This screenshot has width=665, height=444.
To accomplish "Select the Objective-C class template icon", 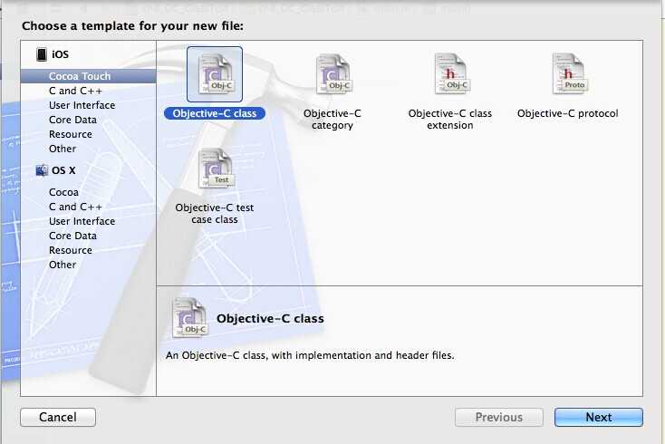I will [215, 74].
